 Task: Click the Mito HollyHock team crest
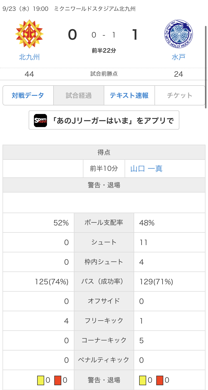point(178,34)
